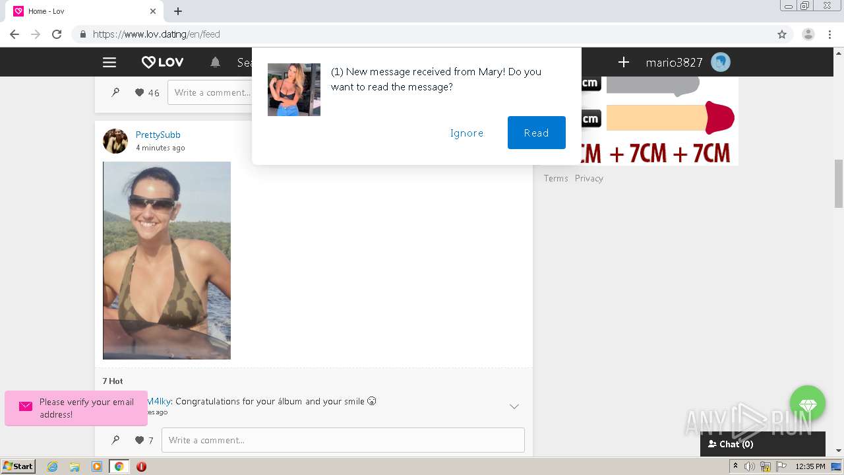This screenshot has height=475, width=844.
Task: Click Chrome icon in taskbar
Action: pos(119,466)
